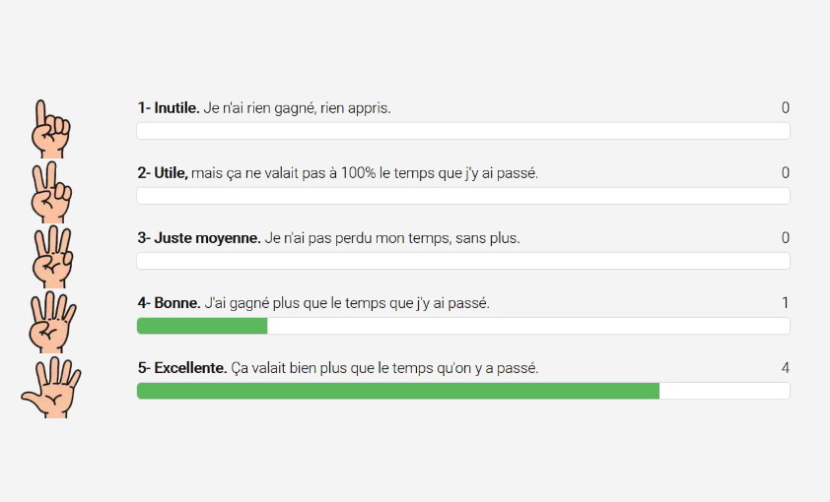Click the vote count '4' for Excellente
The height and width of the screenshot is (502, 830).
pyautogui.click(x=786, y=367)
